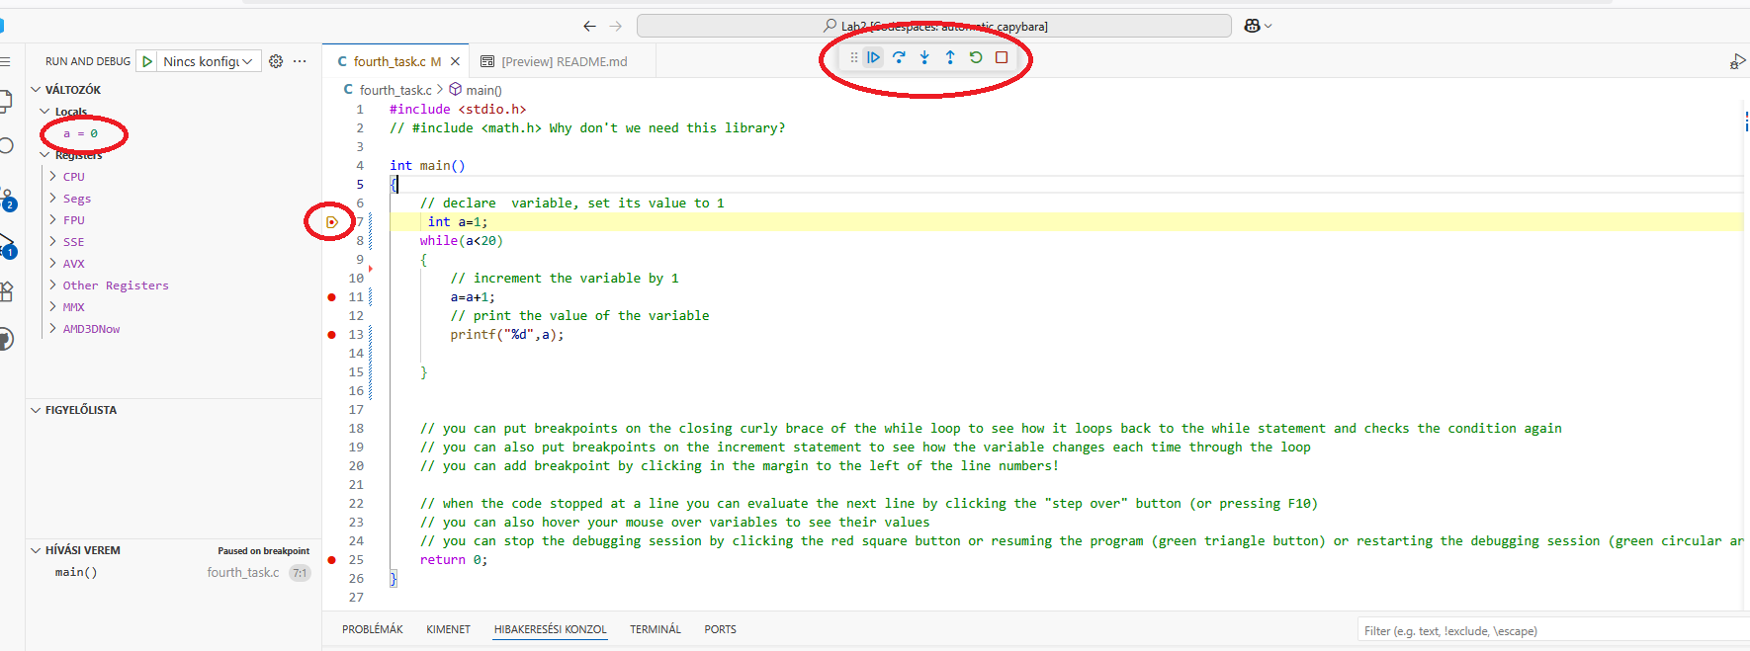This screenshot has height=651, width=1750.
Task: Click the Step Over debug icon
Action: point(899,57)
